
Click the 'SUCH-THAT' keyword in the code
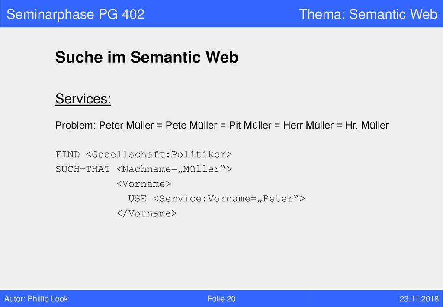click(x=83, y=169)
